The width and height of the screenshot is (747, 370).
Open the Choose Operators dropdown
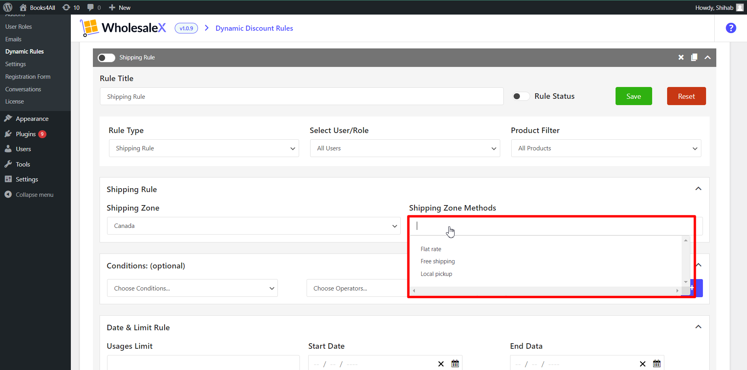tap(357, 288)
